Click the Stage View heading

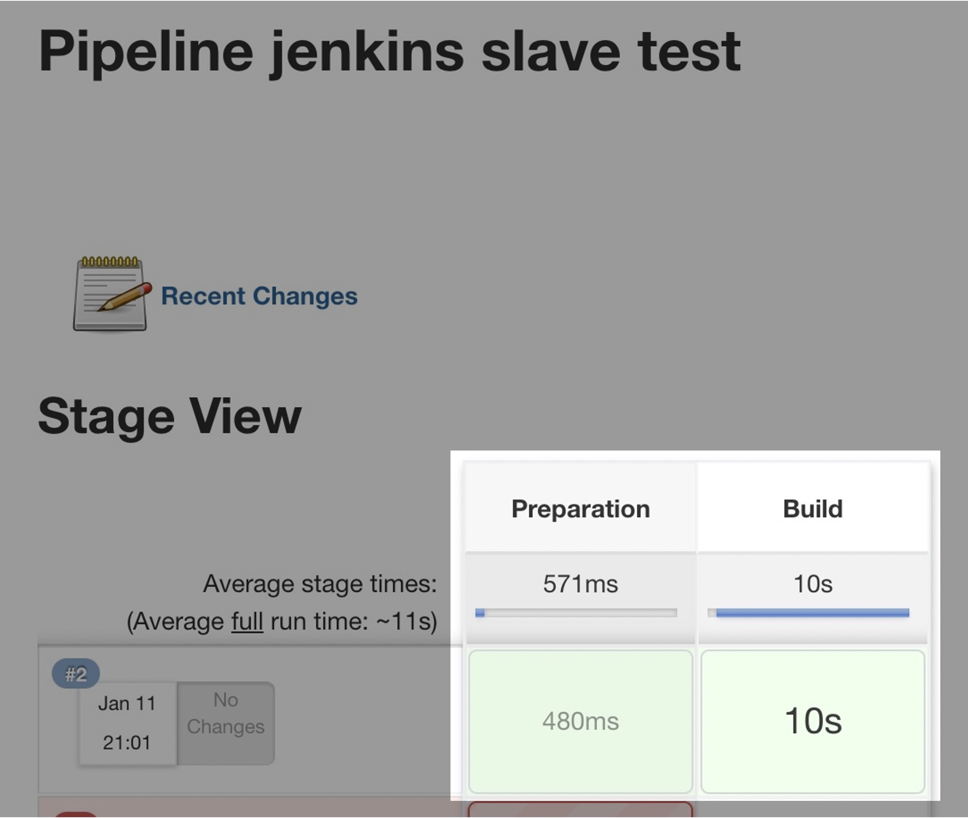(170, 416)
